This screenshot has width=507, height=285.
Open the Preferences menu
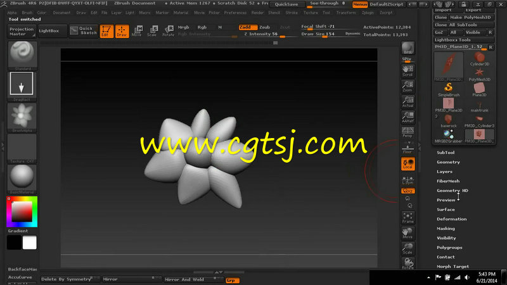[x=235, y=13]
